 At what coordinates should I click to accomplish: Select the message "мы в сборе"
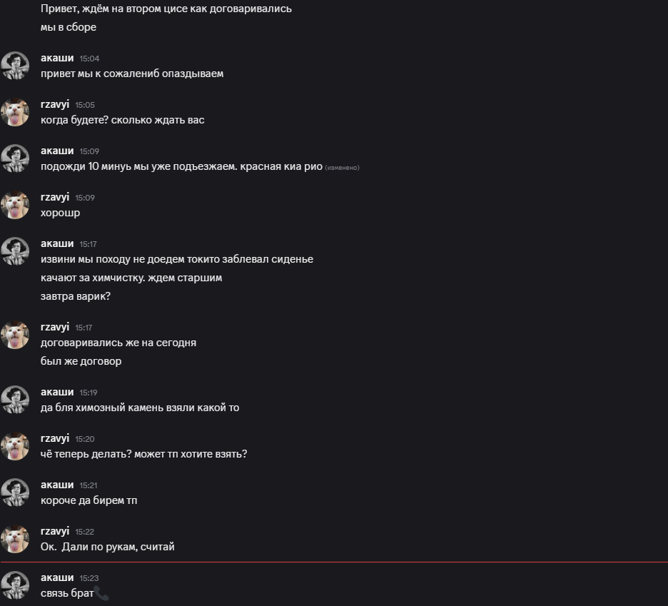[69, 27]
